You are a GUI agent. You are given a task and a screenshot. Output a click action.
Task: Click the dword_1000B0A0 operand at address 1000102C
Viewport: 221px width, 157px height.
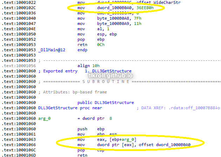coord(114,8)
